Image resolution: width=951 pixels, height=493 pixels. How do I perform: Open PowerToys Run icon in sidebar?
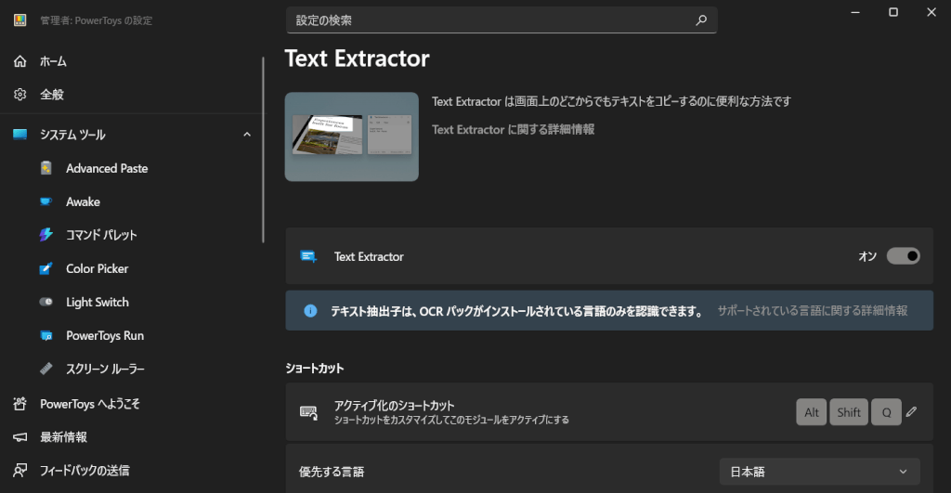coord(46,335)
